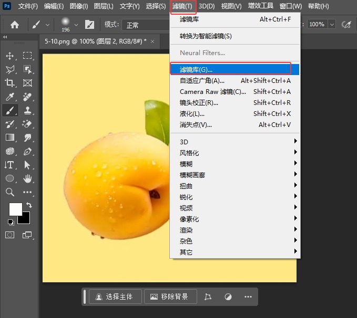357x318 pixels.
Task: Select the Move tool
Action: [10, 56]
